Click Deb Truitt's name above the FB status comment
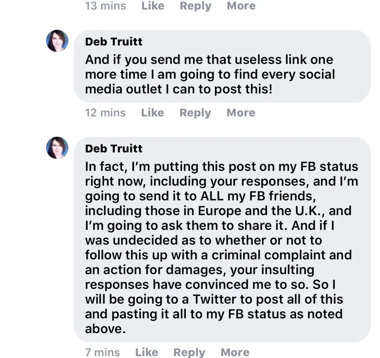 point(114,149)
